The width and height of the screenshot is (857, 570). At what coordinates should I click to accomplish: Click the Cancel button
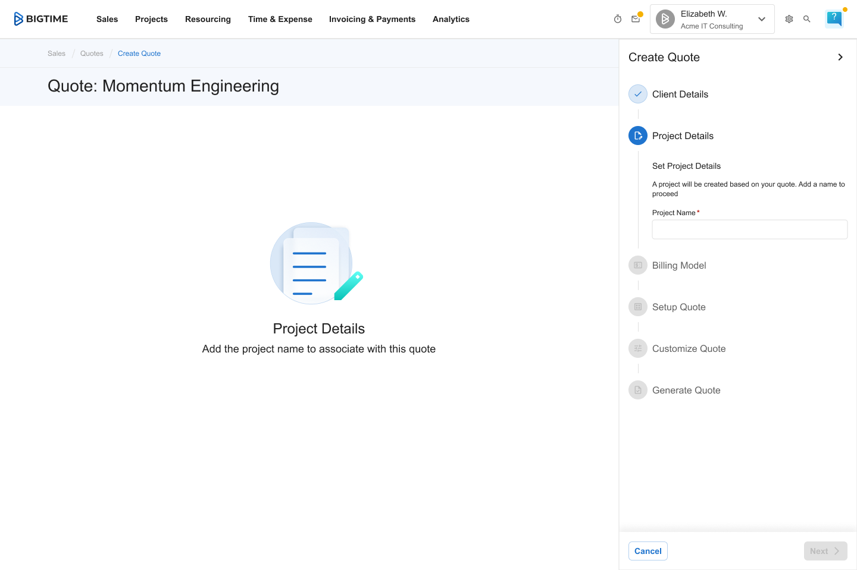point(648,551)
